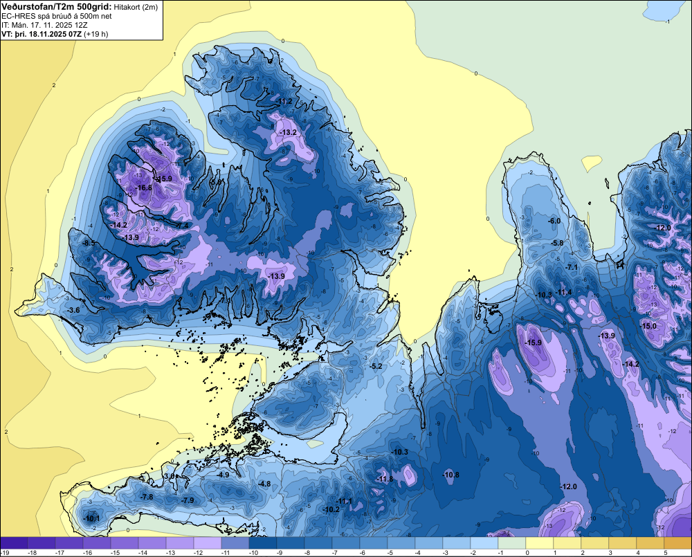
Task: Click the 'IT: Mán. 17. 11. 2025 12Z' line
Action: click(x=44, y=25)
